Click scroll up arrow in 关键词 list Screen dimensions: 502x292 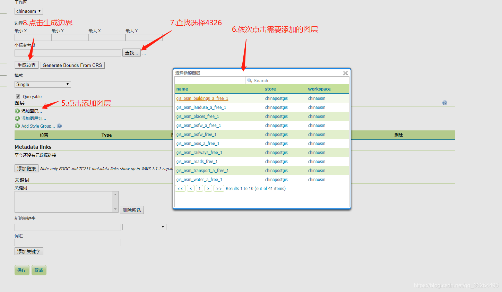click(x=115, y=195)
